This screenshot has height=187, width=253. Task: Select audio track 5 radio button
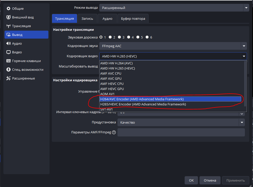pyautogui.click(x=138, y=37)
